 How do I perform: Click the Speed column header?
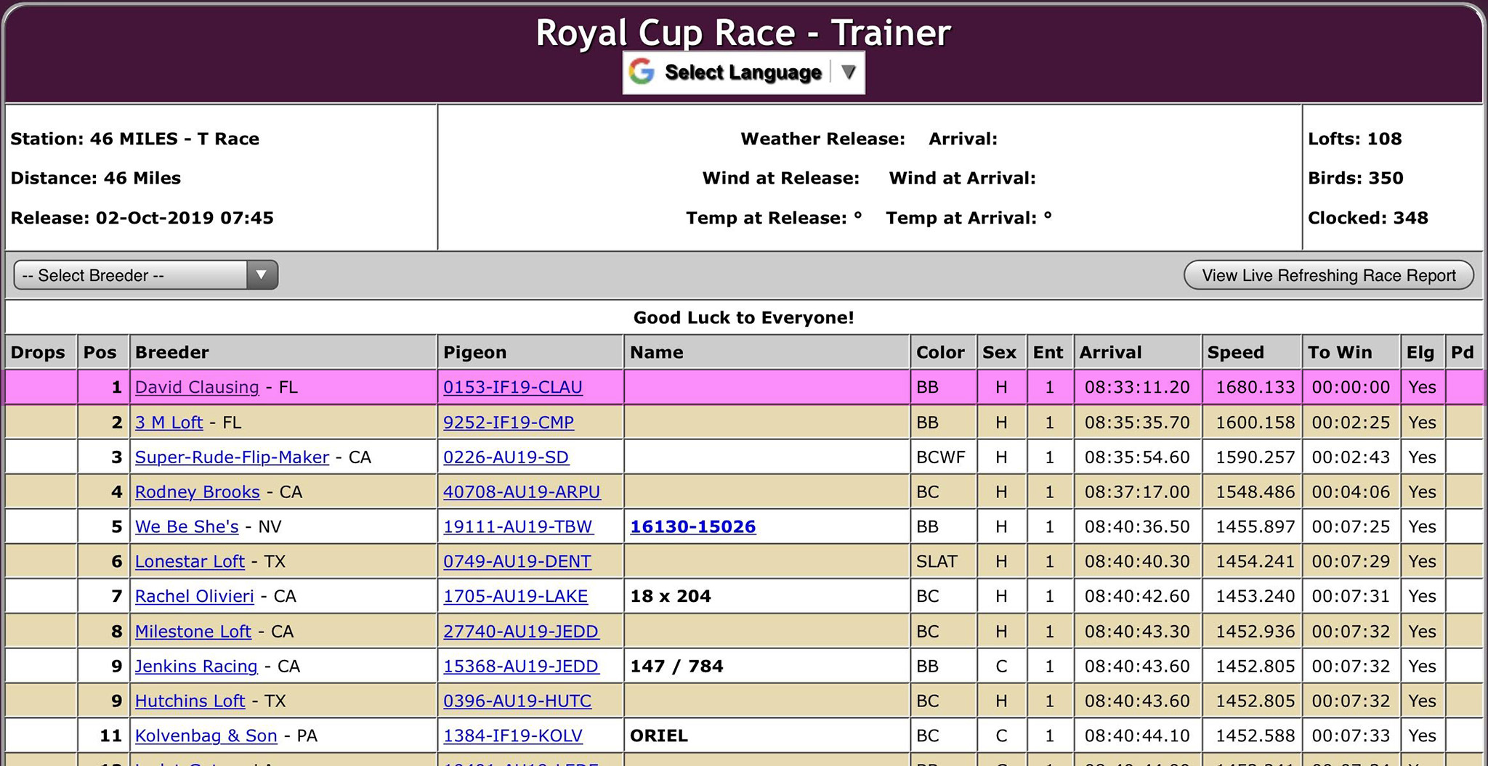pyautogui.click(x=1235, y=352)
